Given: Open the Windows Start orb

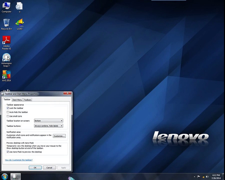Looking at the screenshot, I should click(x=5, y=176).
